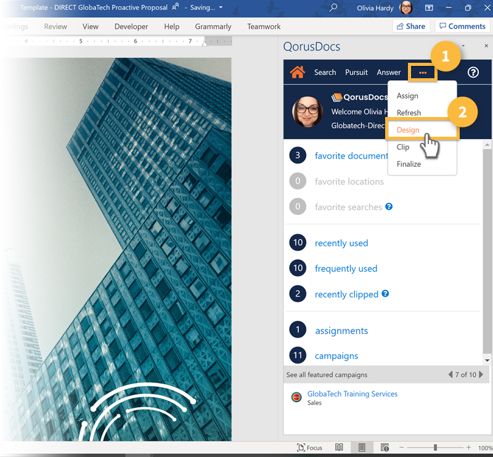This screenshot has height=457, width=493.
Task: Switch to Focus mode in status bar
Action: pos(309,448)
